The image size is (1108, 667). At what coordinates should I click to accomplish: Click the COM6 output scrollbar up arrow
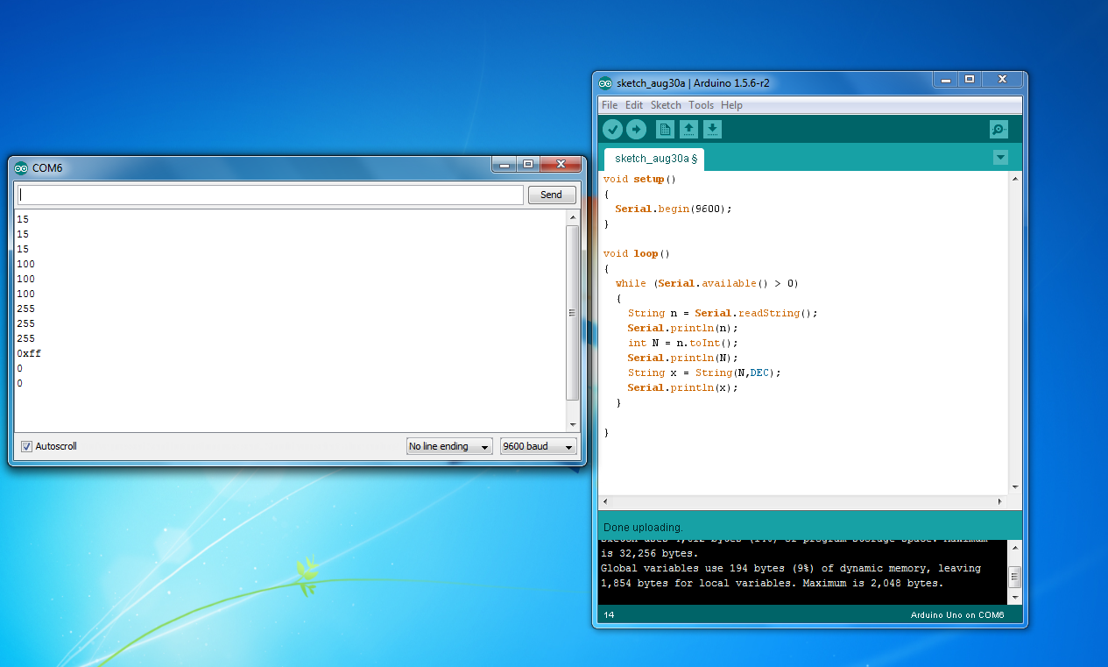[573, 216]
